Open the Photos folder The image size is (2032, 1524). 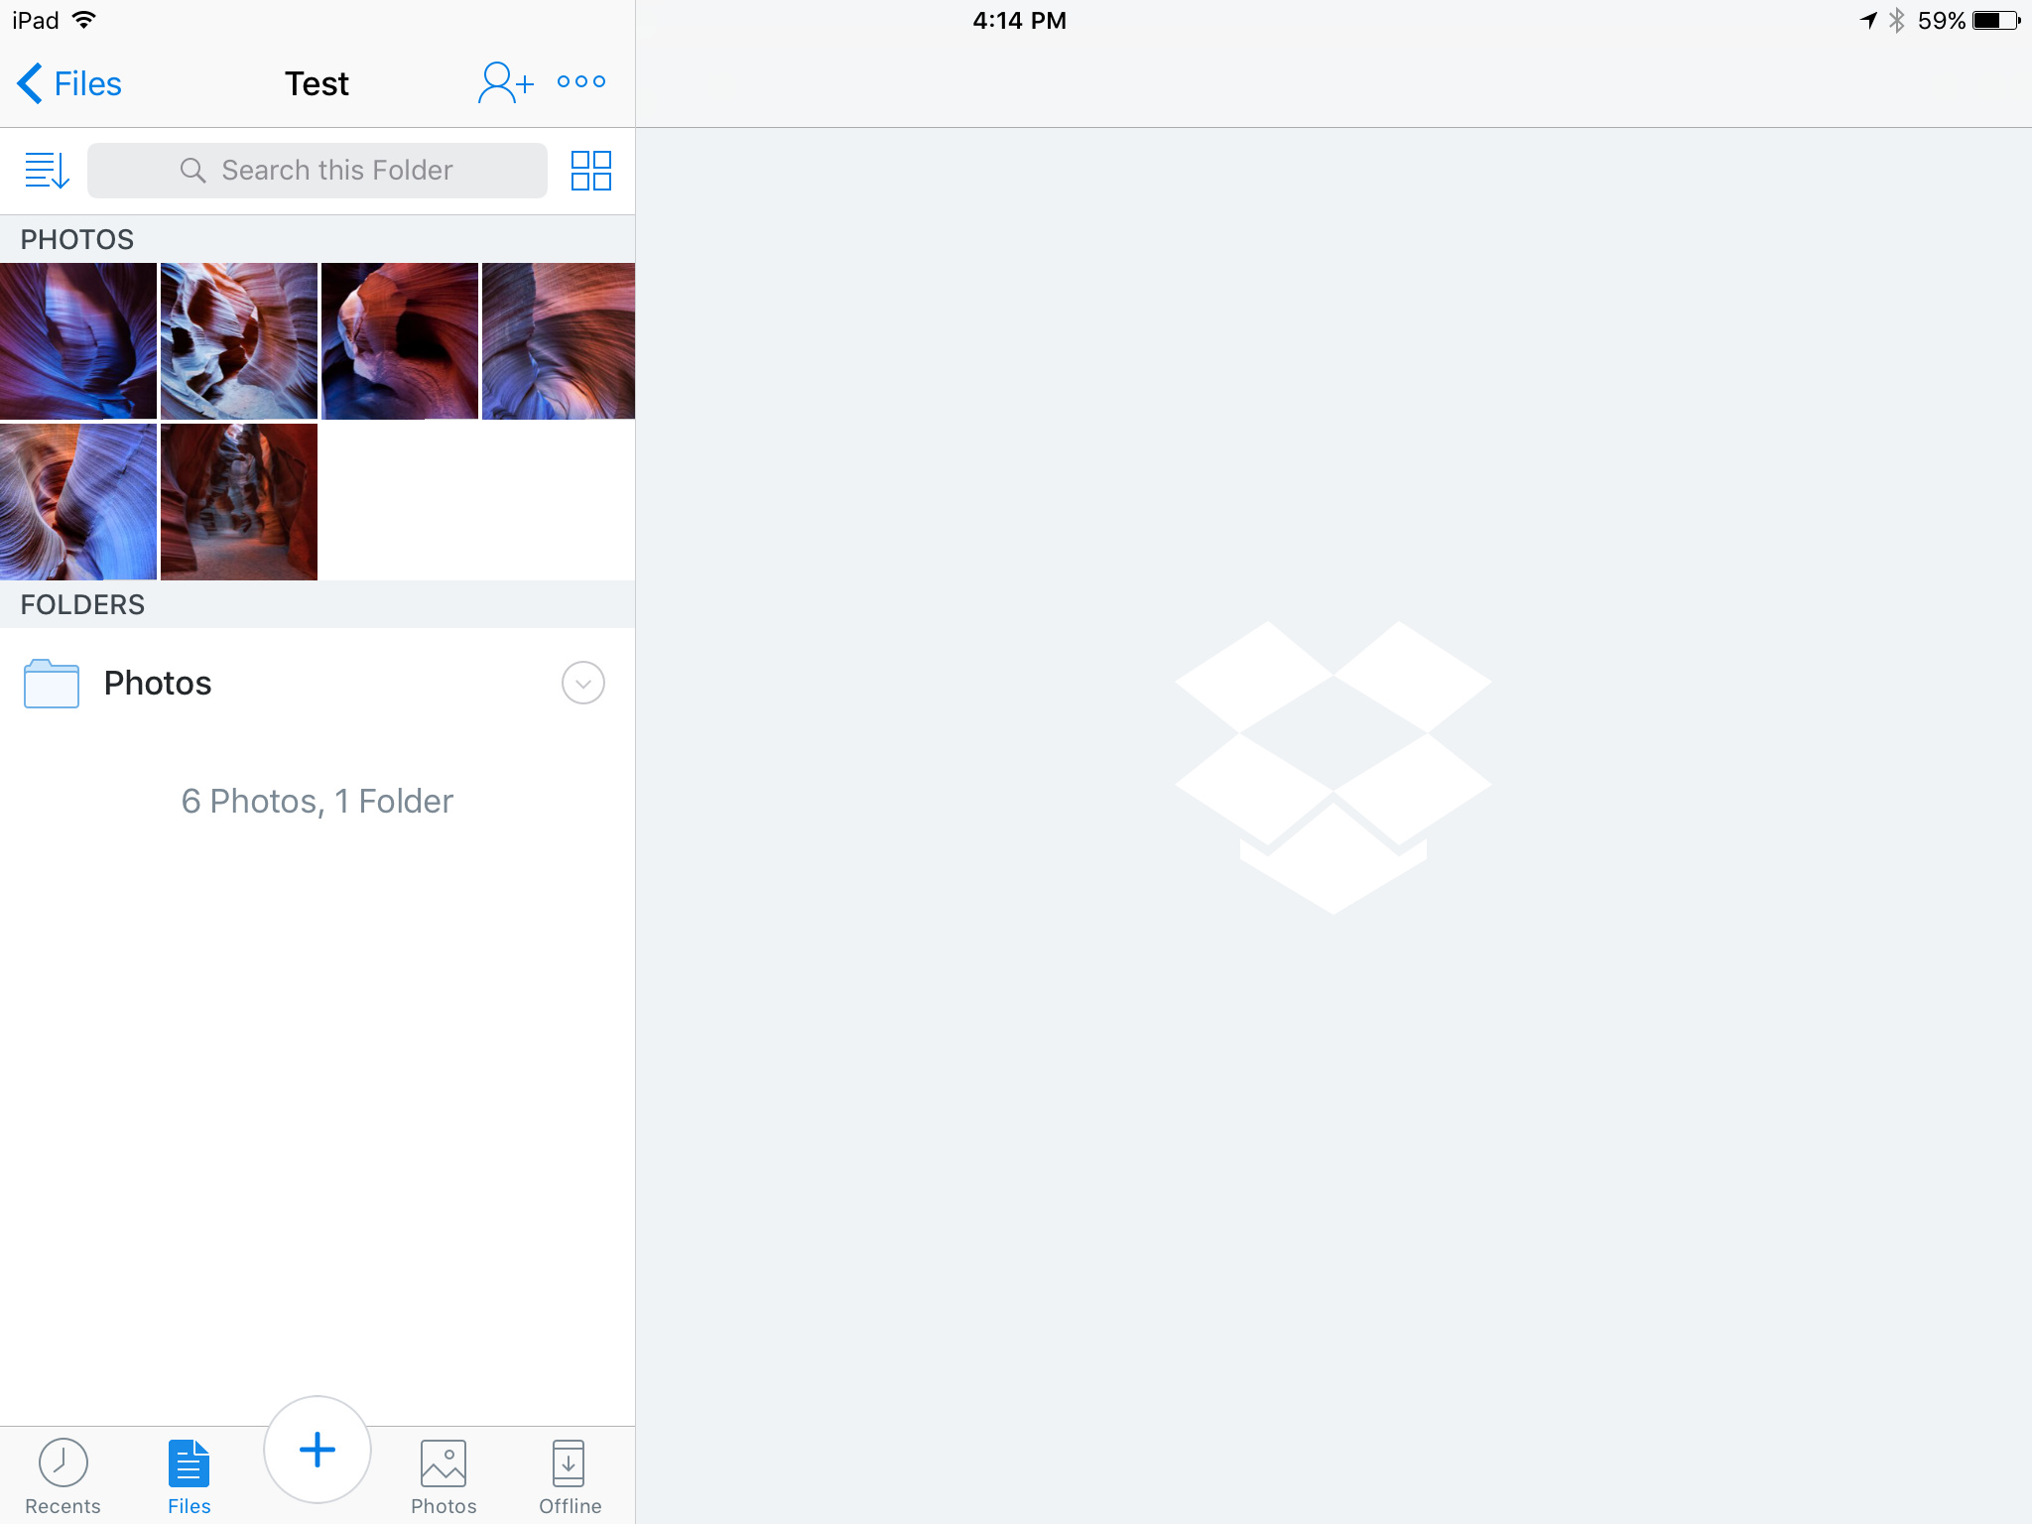(317, 683)
